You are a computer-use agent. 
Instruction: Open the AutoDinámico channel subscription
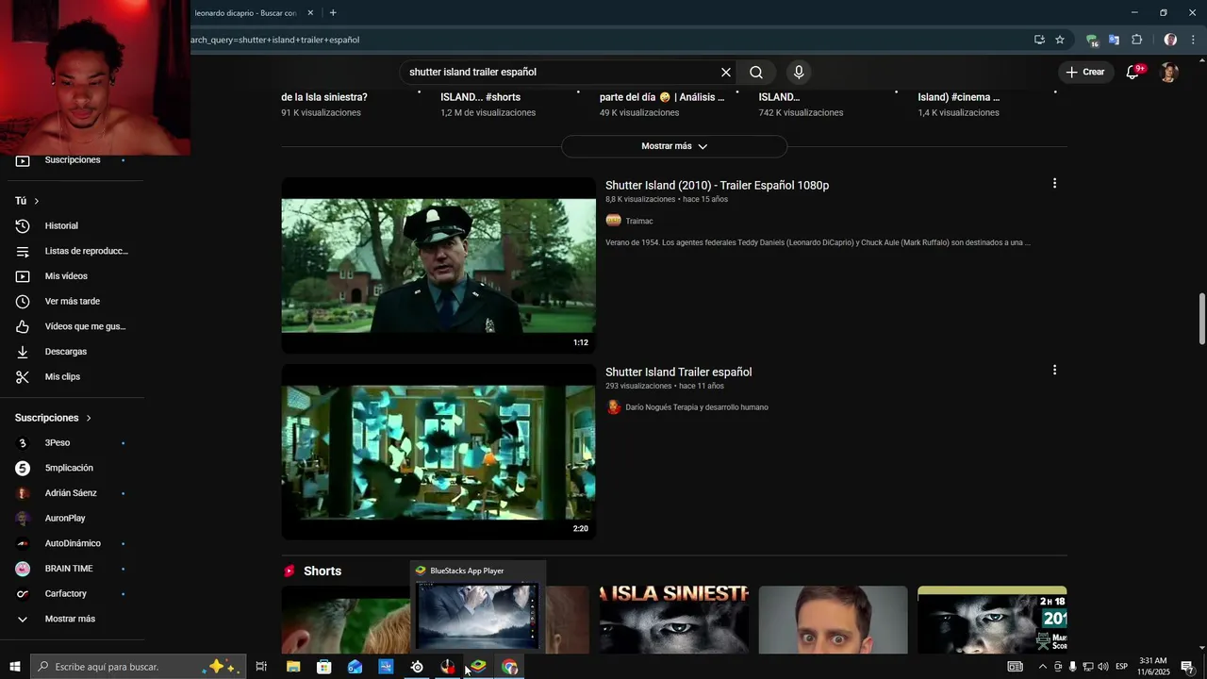coord(73,543)
